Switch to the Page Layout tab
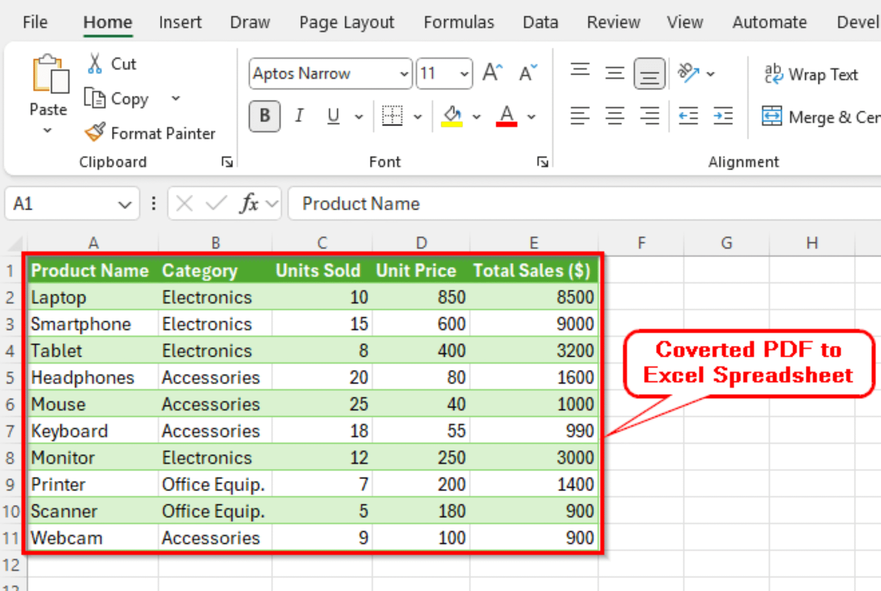The height and width of the screenshot is (591, 881). point(347,23)
